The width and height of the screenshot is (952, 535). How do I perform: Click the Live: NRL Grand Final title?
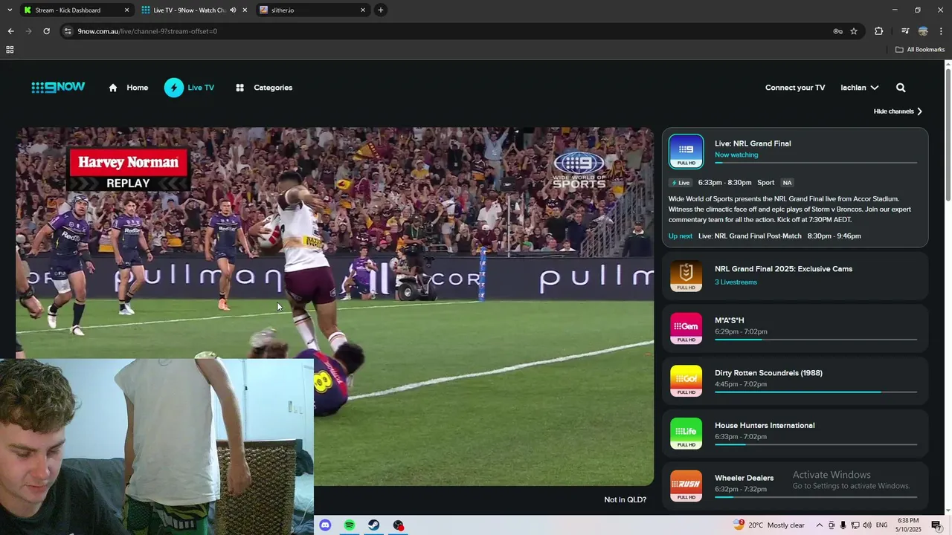point(753,143)
